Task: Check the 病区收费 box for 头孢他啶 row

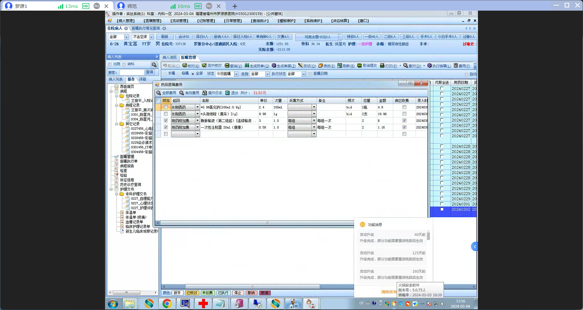Action: (x=404, y=114)
